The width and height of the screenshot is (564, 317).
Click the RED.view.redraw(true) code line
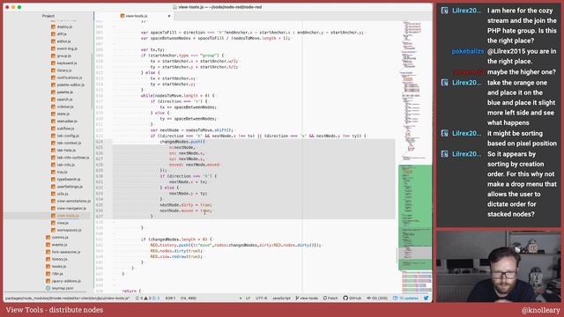(x=176, y=256)
